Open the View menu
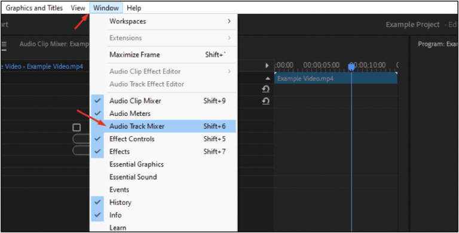 point(78,8)
